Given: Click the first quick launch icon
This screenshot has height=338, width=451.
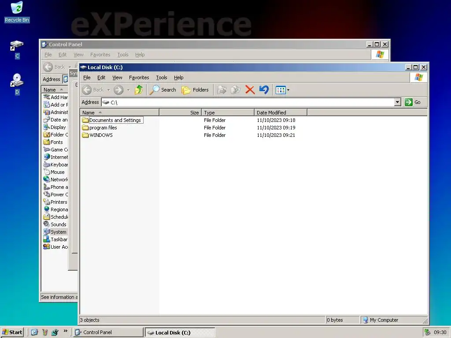Looking at the screenshot, I should click(x=34, y=332).
